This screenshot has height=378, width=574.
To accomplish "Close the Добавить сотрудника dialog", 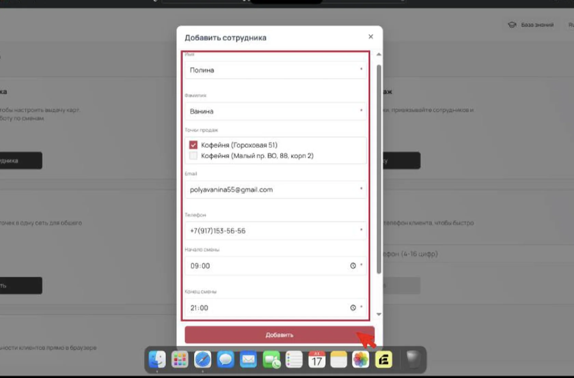I will [x=371, y=37].
